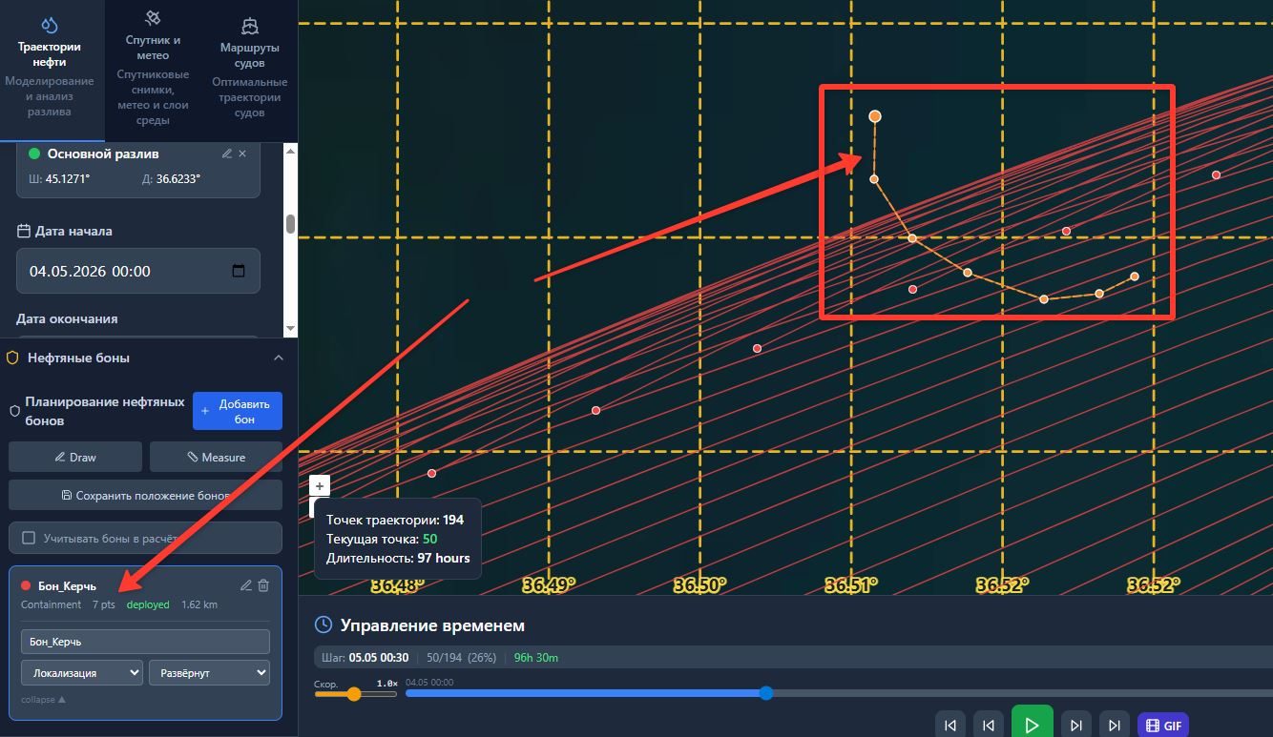Jump to the last timeline step
Image resolution: width=1273 pixels, height=737 pixels.
tap(1114, 726)
